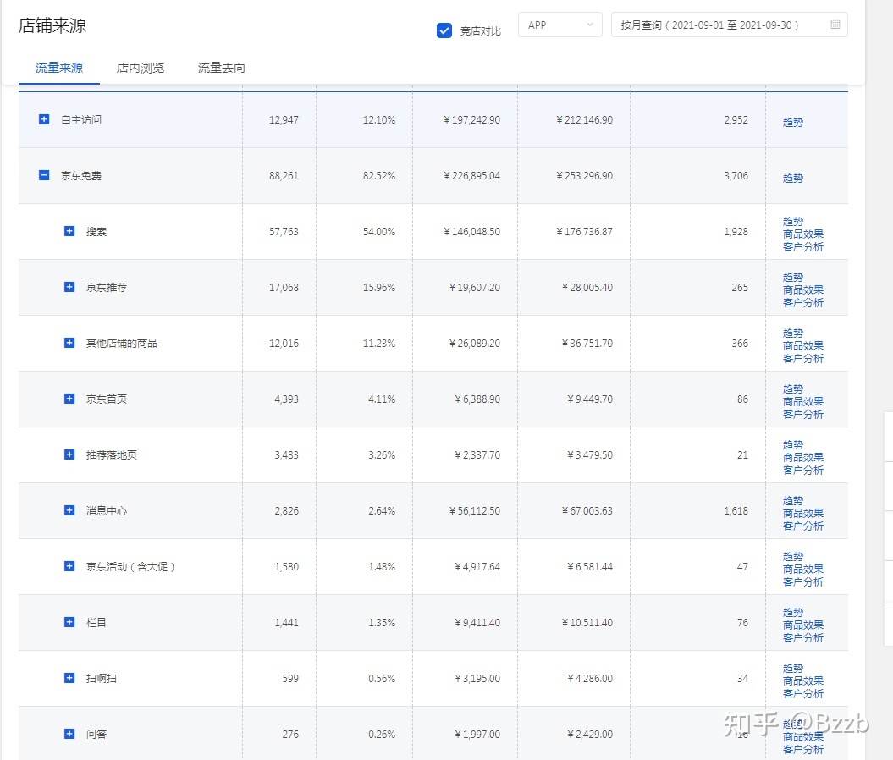Viewport: 893px width, 760px height.
Task: Expand the 京东首页 row
Action: point(69,399)
